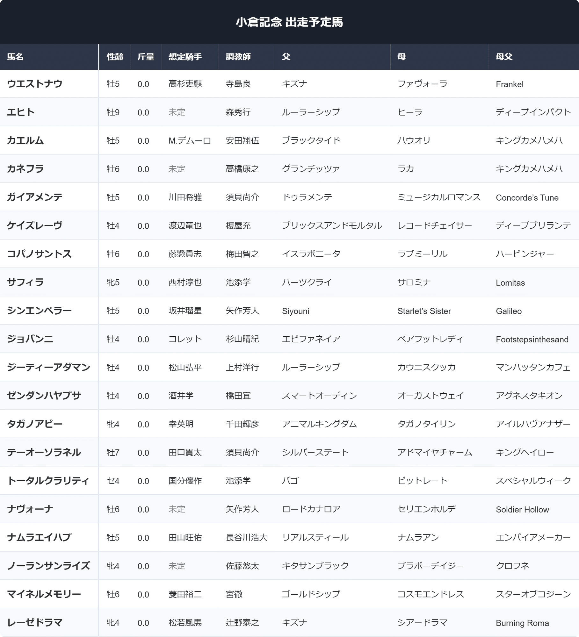Click horse name テーオーソラネル
This screenshot has height=637, width=579.
(44, 452)
